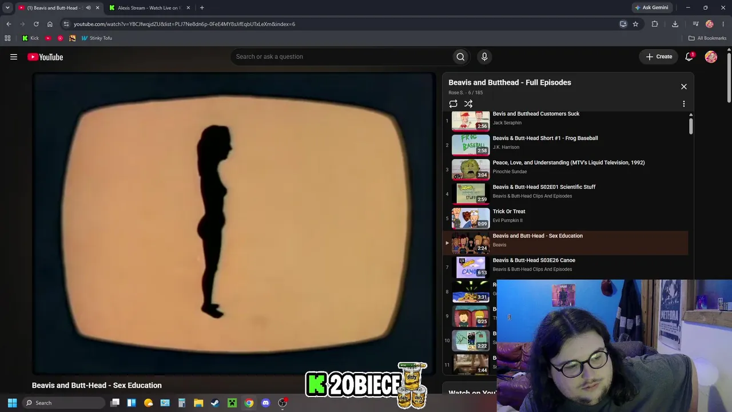The image size is (732, 412).
Task: Open playlist more options menu
Action: click(x=683, y=104)
